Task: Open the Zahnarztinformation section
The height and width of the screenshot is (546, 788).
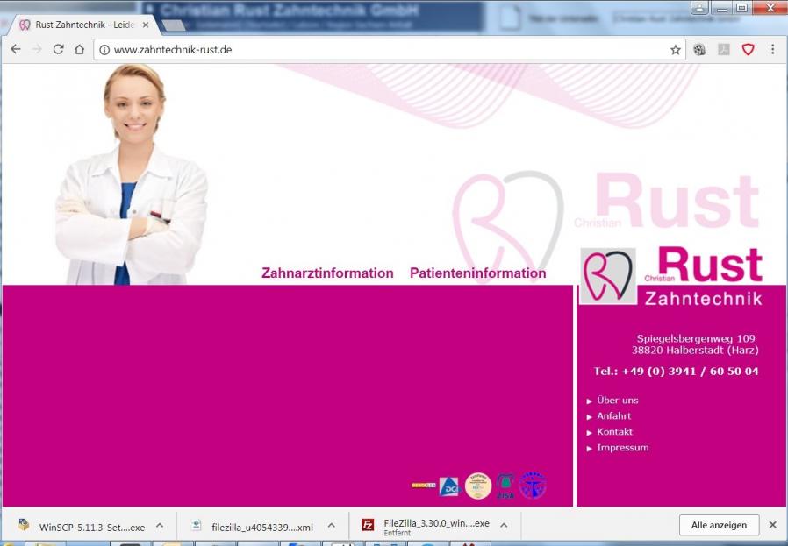Action: [x=327, y=273]
